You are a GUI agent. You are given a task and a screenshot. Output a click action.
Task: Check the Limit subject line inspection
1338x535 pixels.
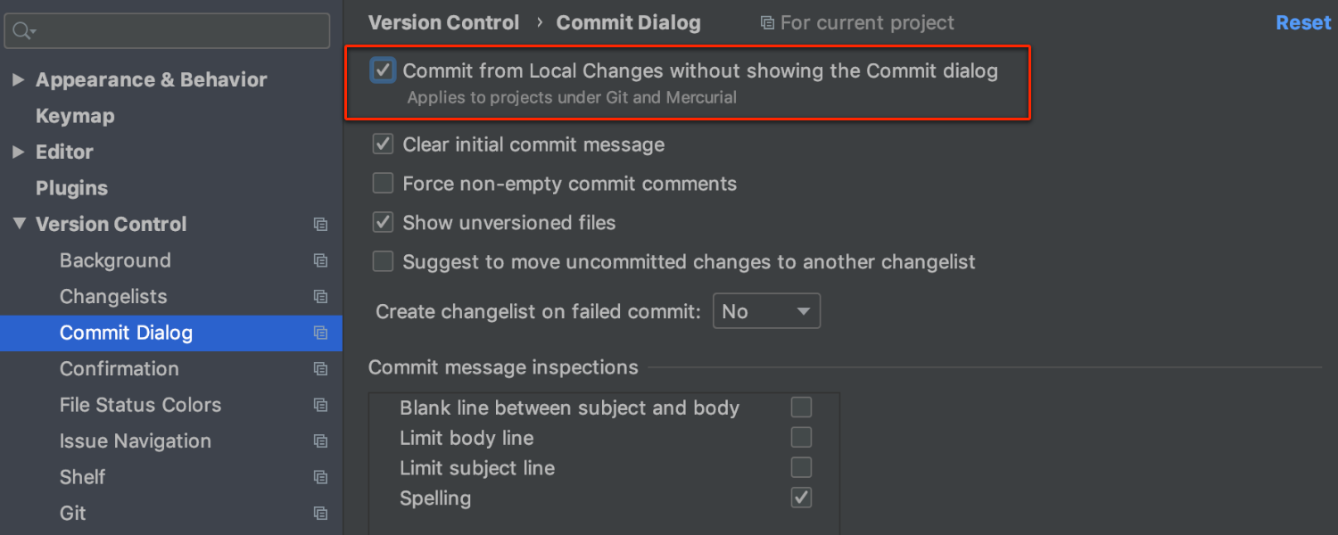pos(800,467)
